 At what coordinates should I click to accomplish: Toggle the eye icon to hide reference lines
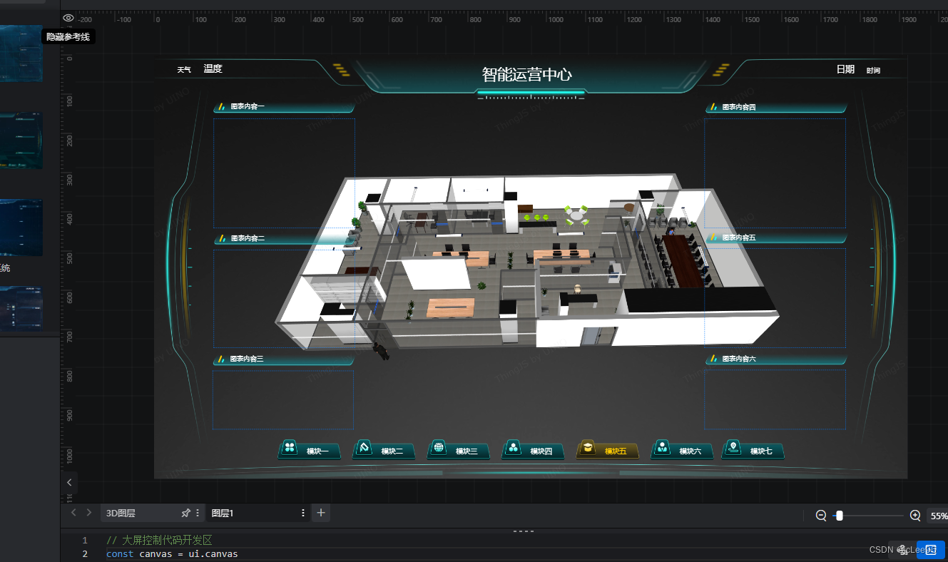pyautogui.click(x=68, y=18)
